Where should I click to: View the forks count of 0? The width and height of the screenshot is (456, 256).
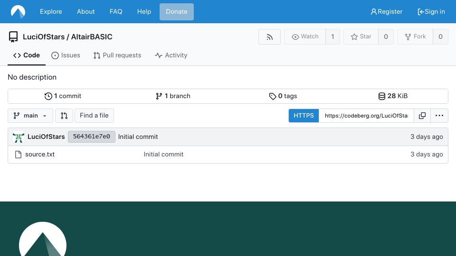[x=441, y=37]
